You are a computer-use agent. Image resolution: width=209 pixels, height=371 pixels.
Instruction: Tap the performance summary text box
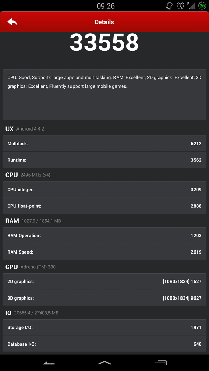pos(104,94)
